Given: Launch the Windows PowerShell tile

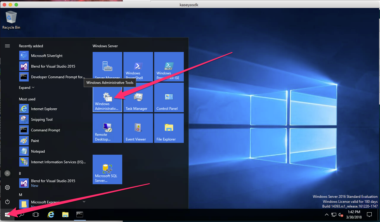Looking at the screenshot, I should pyautogui.click(x=138, y=67).
